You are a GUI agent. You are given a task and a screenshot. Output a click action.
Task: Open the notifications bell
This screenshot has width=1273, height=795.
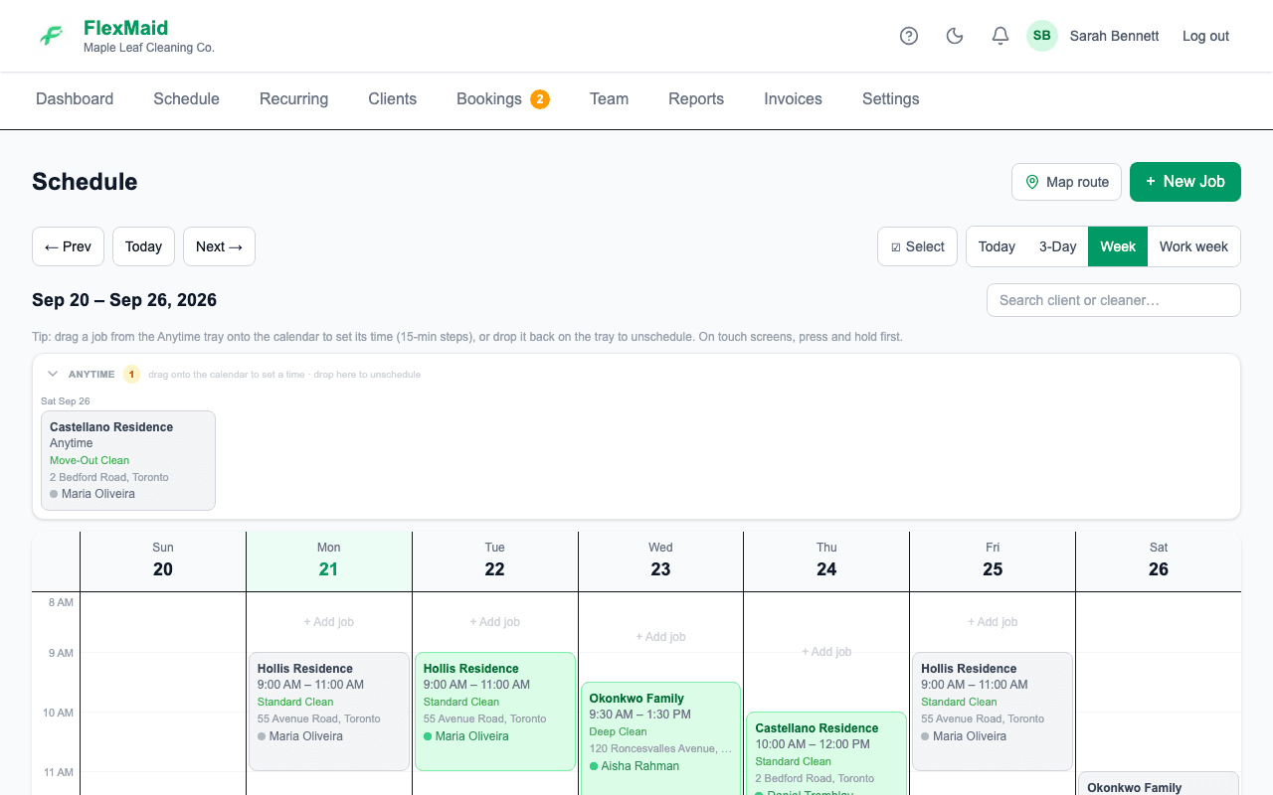[1000, 36]
